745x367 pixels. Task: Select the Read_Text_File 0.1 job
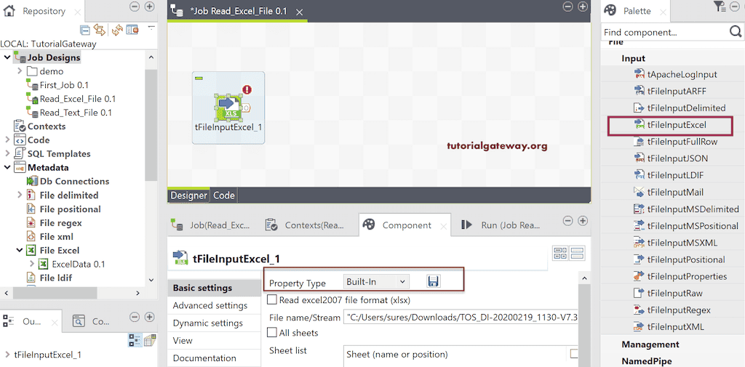(69, 113)
